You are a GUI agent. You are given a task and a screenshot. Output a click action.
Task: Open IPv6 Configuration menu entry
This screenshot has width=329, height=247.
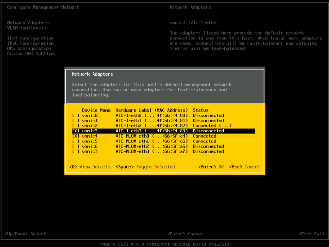click(31, 43)
